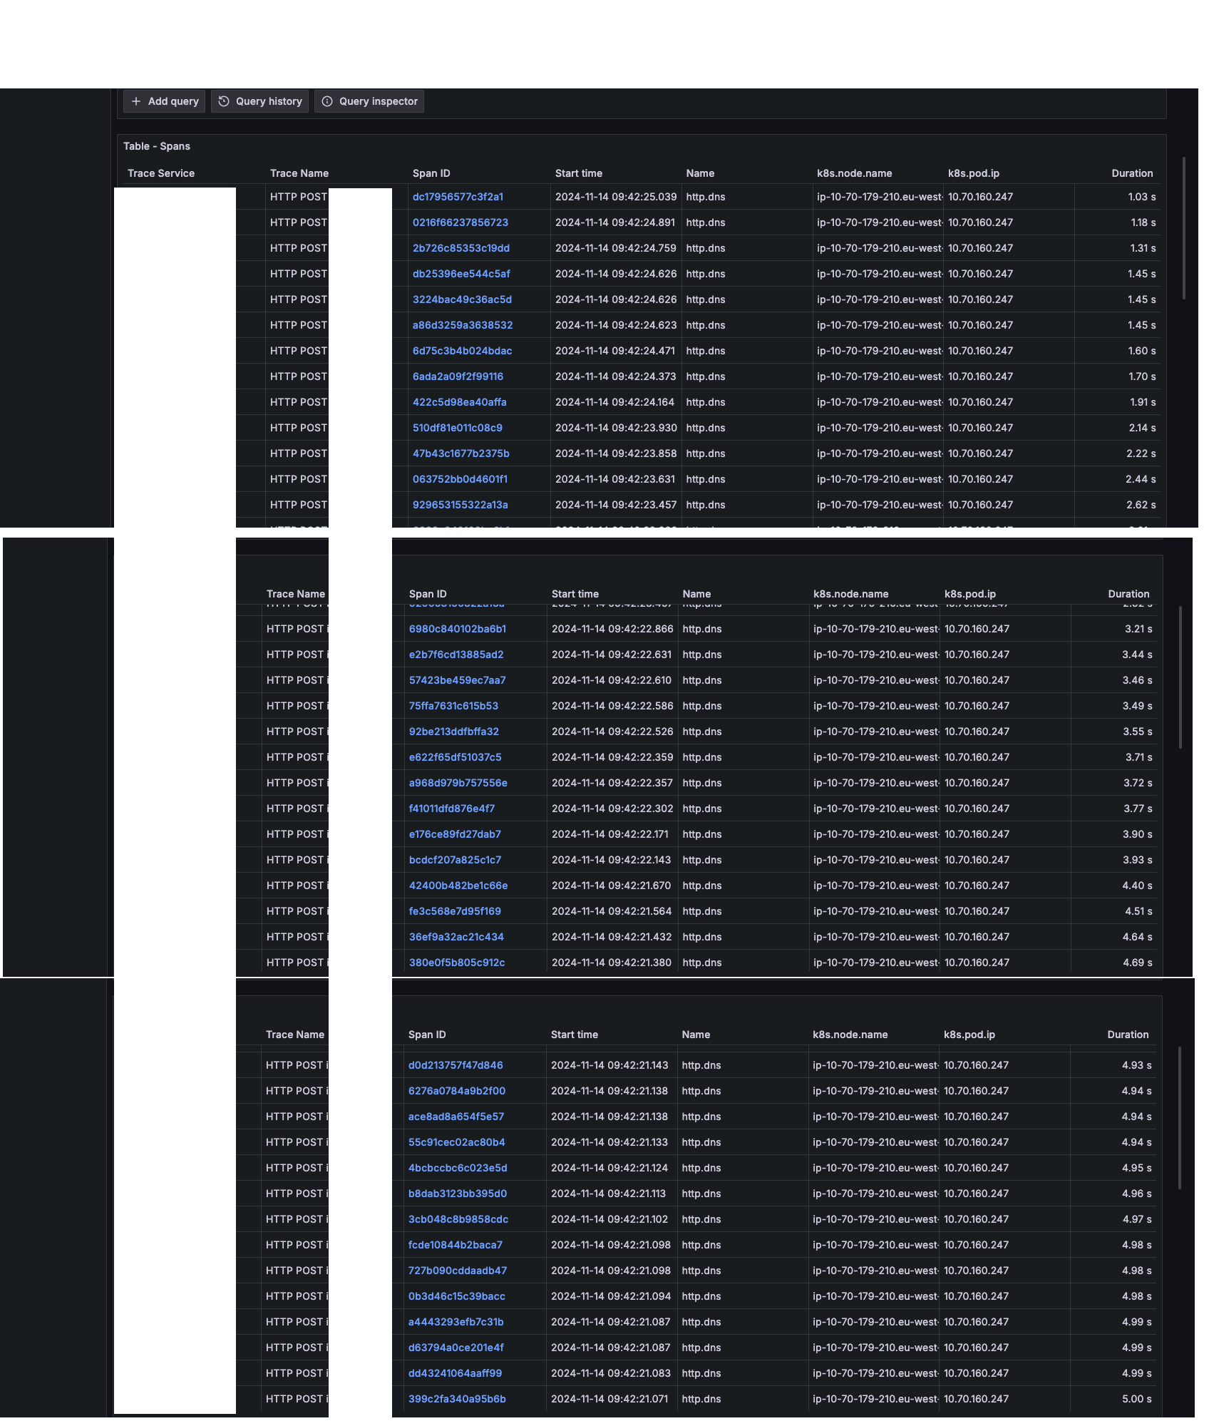Select start time 2024-11-14 09:42:21.670
Image resolution: width=1209 pixels, height=1426 pixels.
point(612,886)
